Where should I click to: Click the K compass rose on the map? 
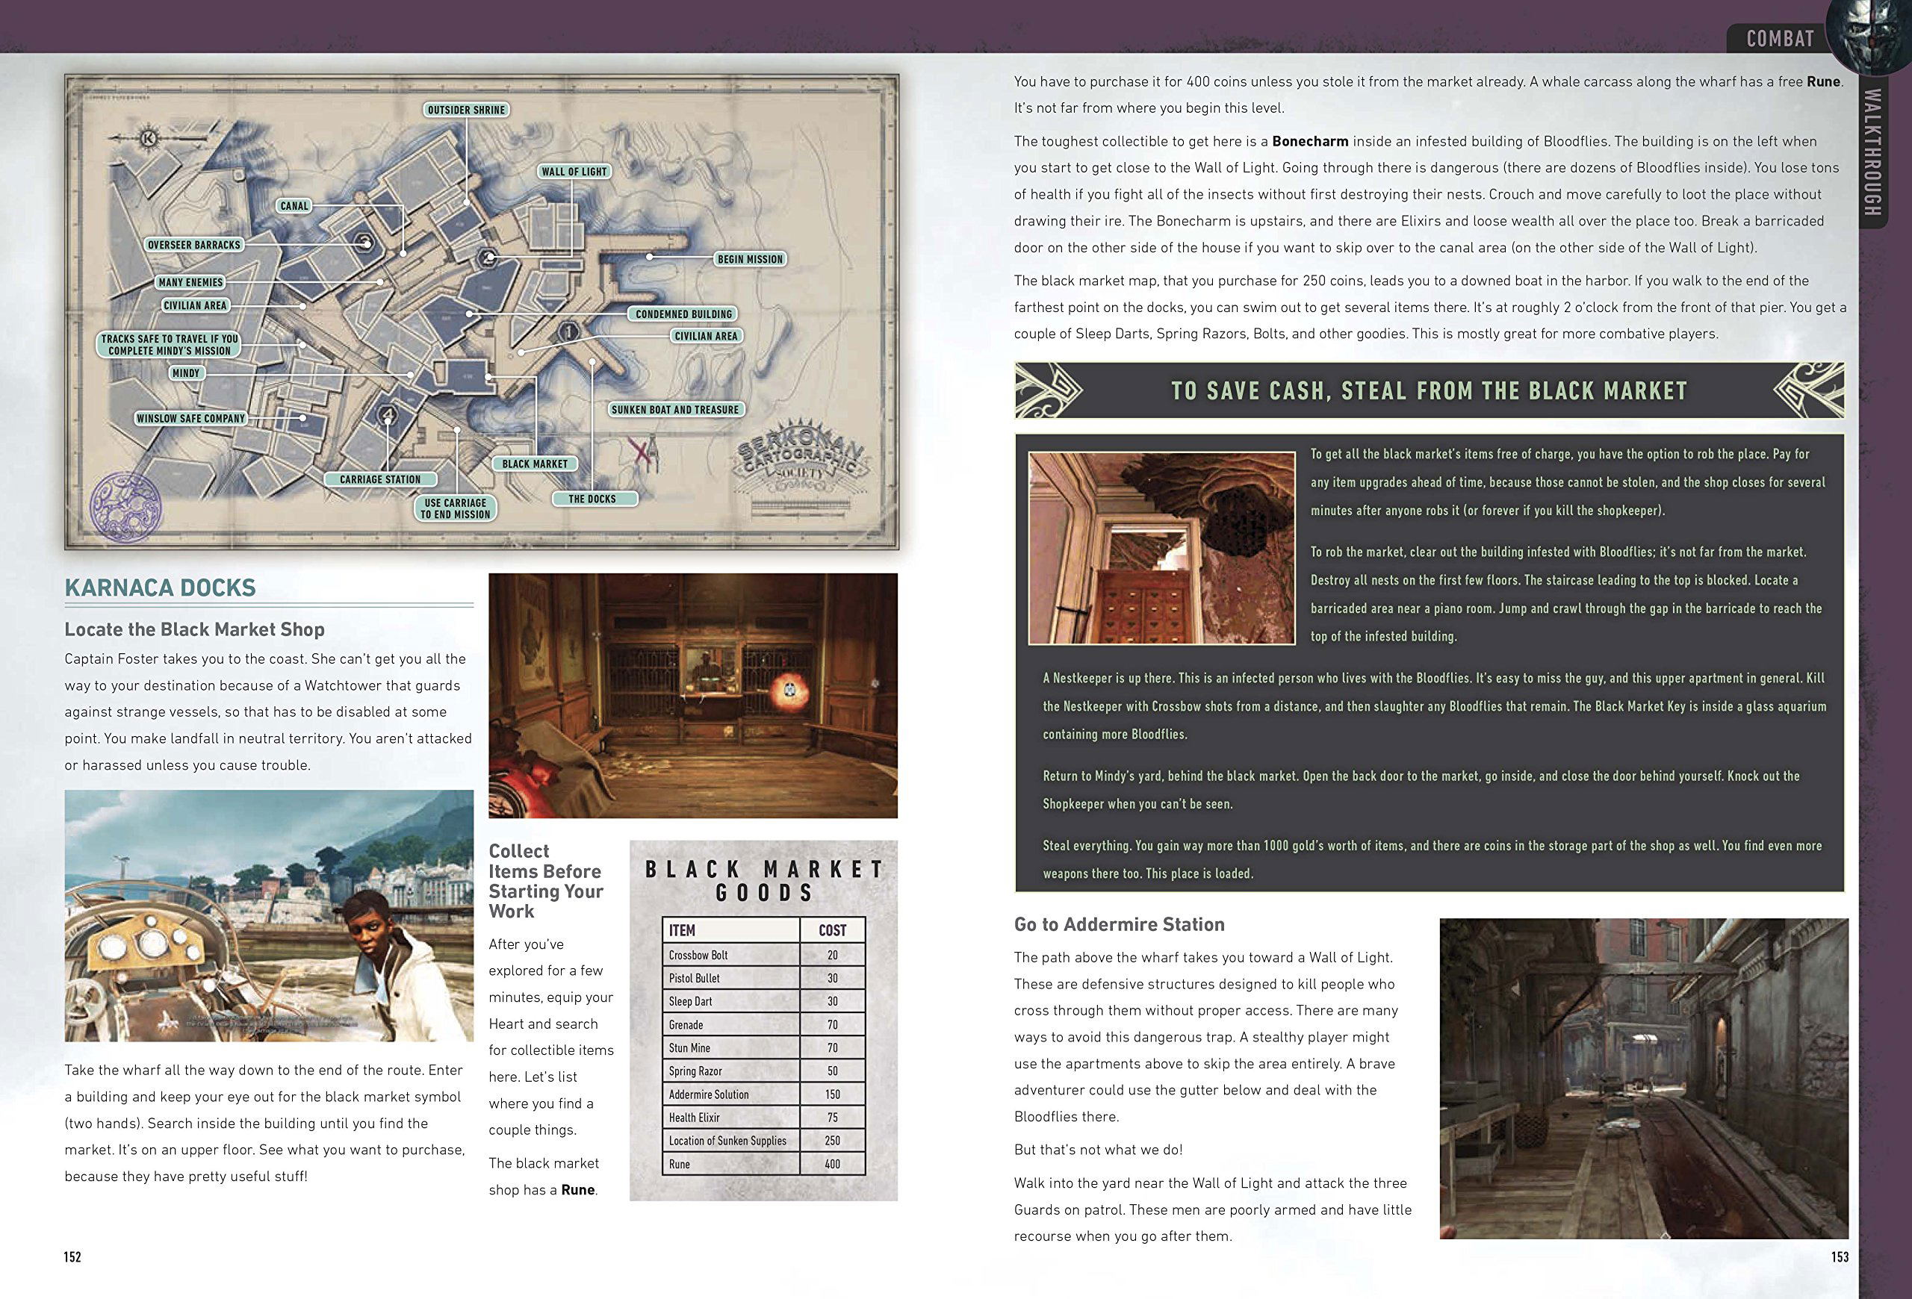click(x=149, y=138)
